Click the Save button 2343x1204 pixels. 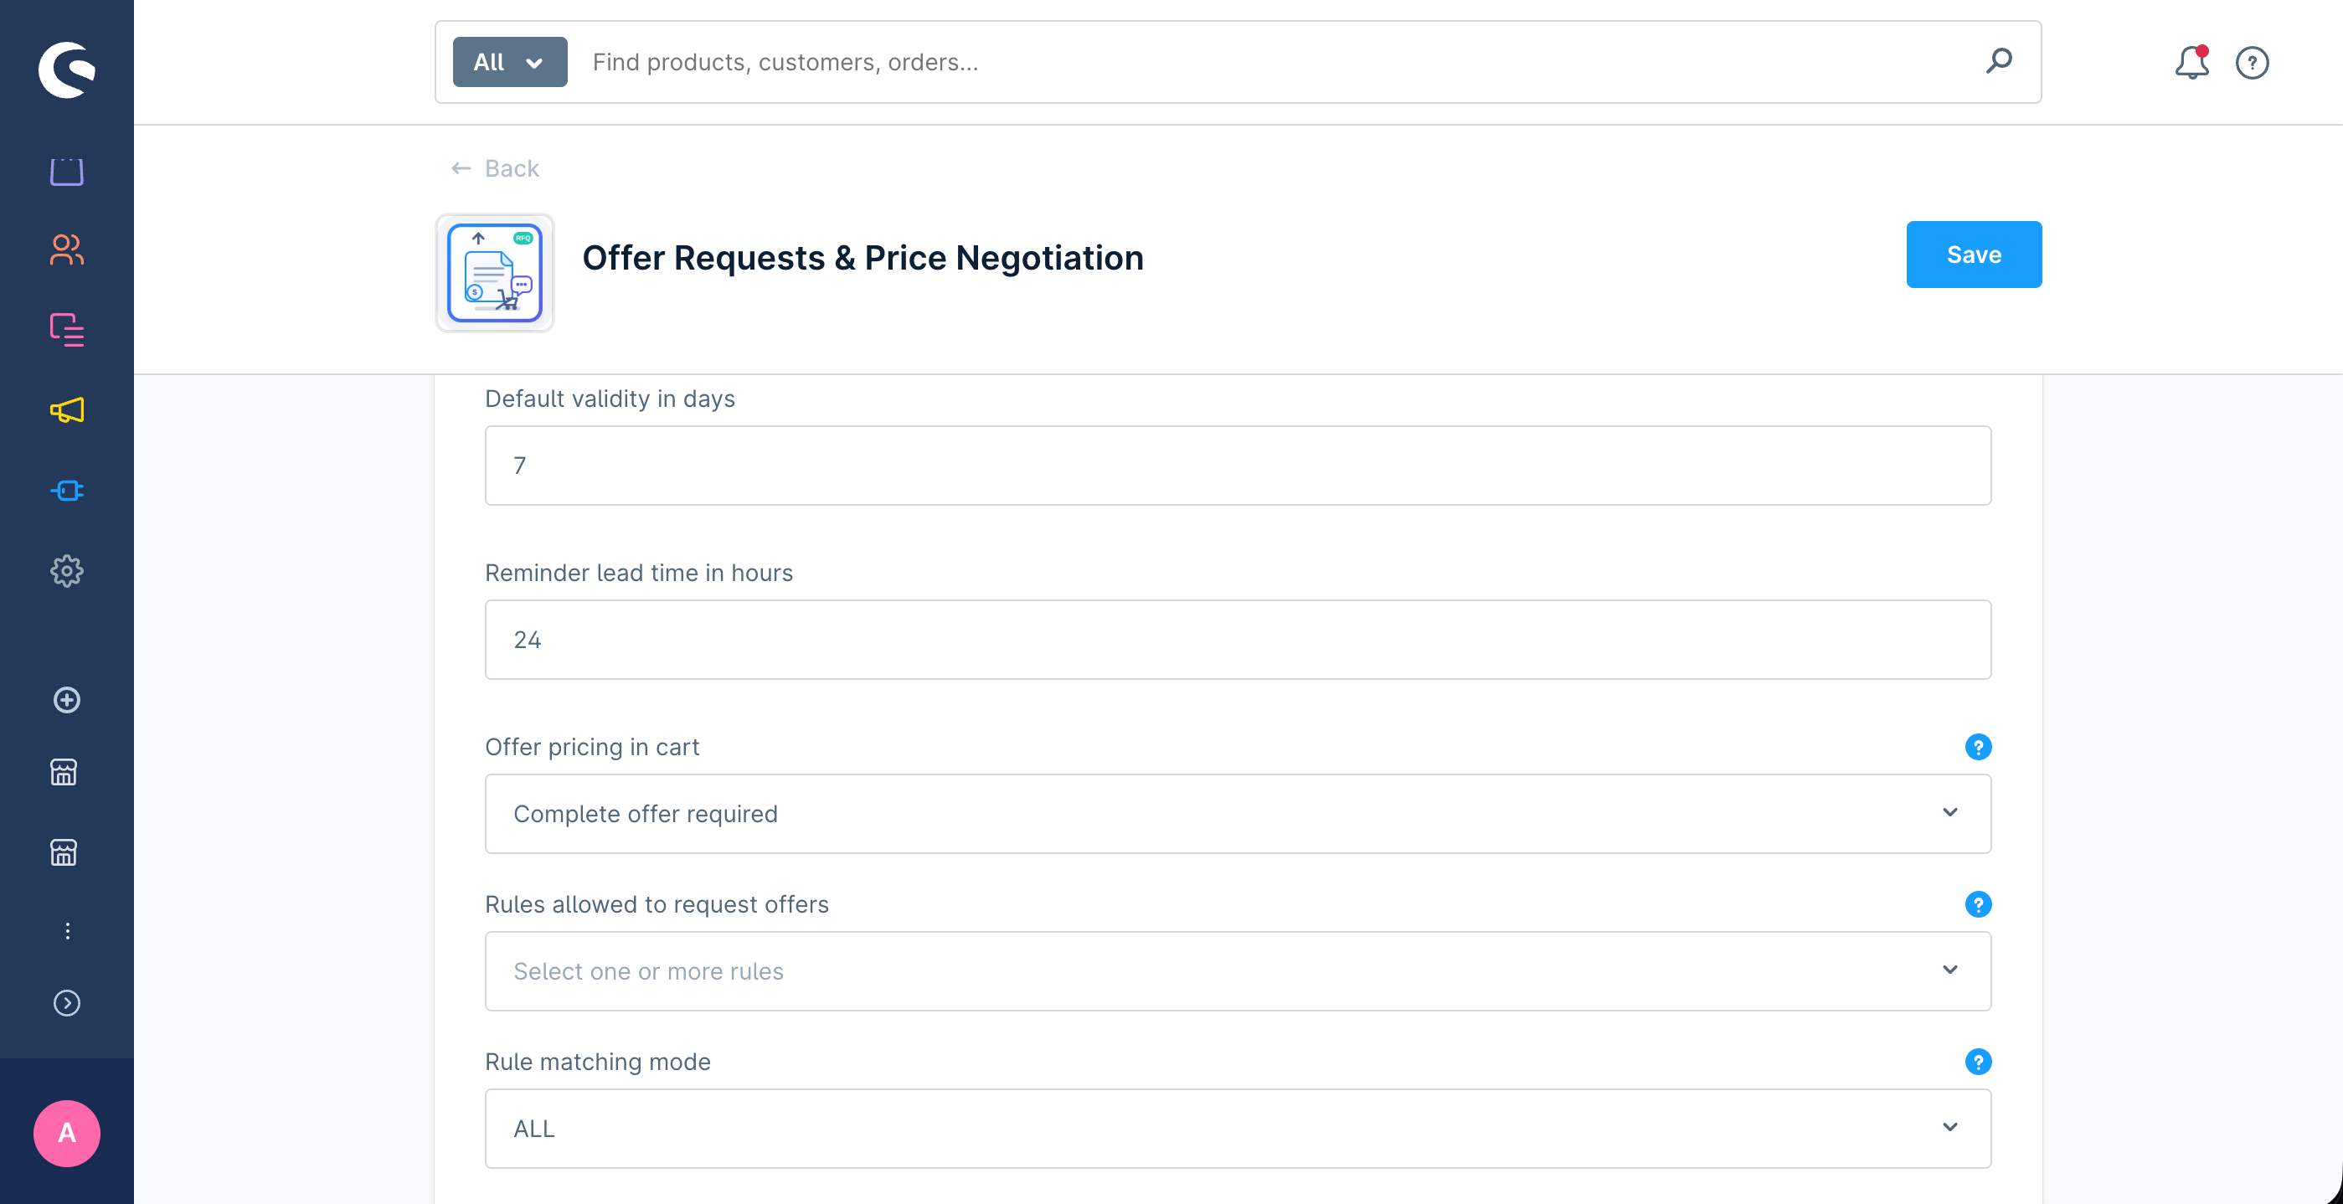(1973, 255)
